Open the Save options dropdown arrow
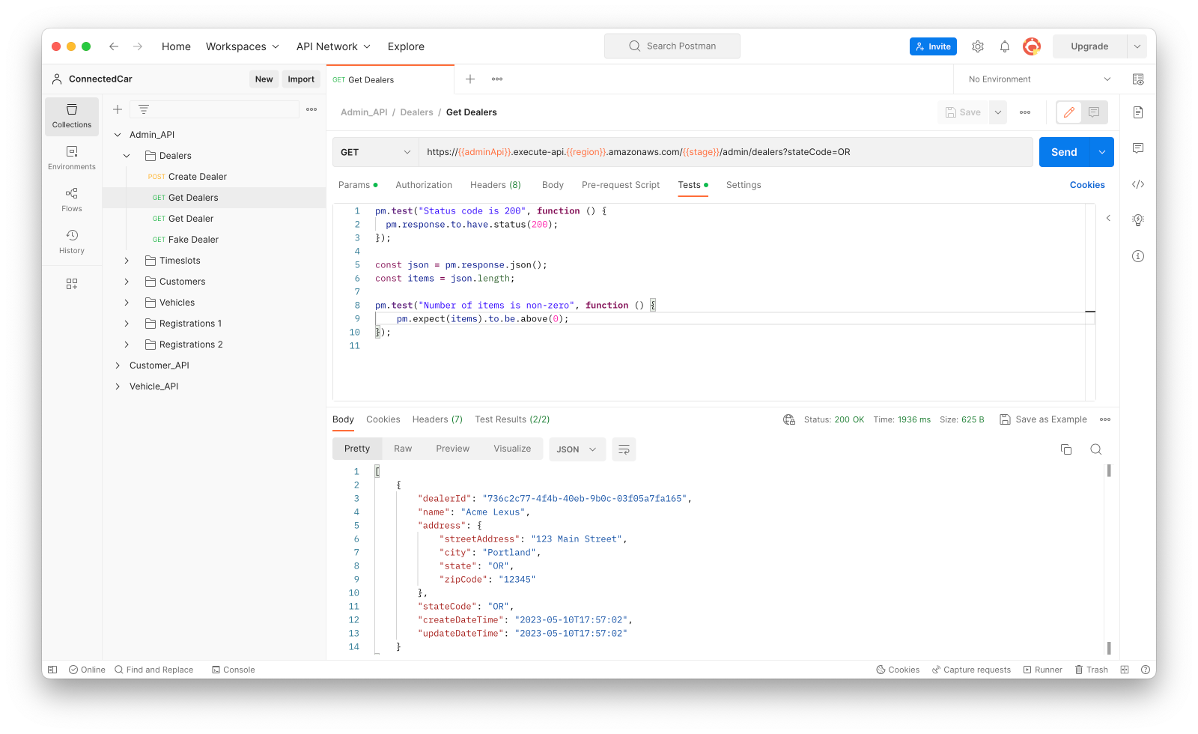 click(x=998, y=112)
